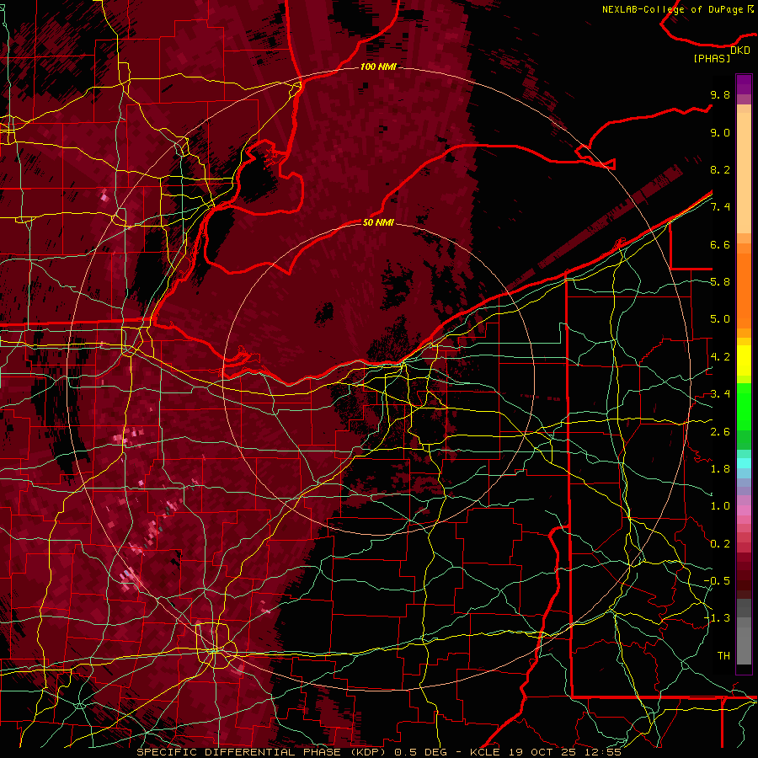Pick the purple band atop the color bar
This screenshot has width=758, height=758.
click(x=744, y=84)
